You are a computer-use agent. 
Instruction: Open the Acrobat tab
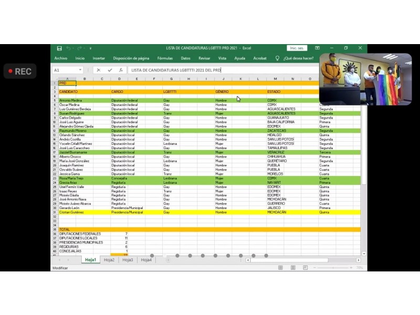click(260, 58)
